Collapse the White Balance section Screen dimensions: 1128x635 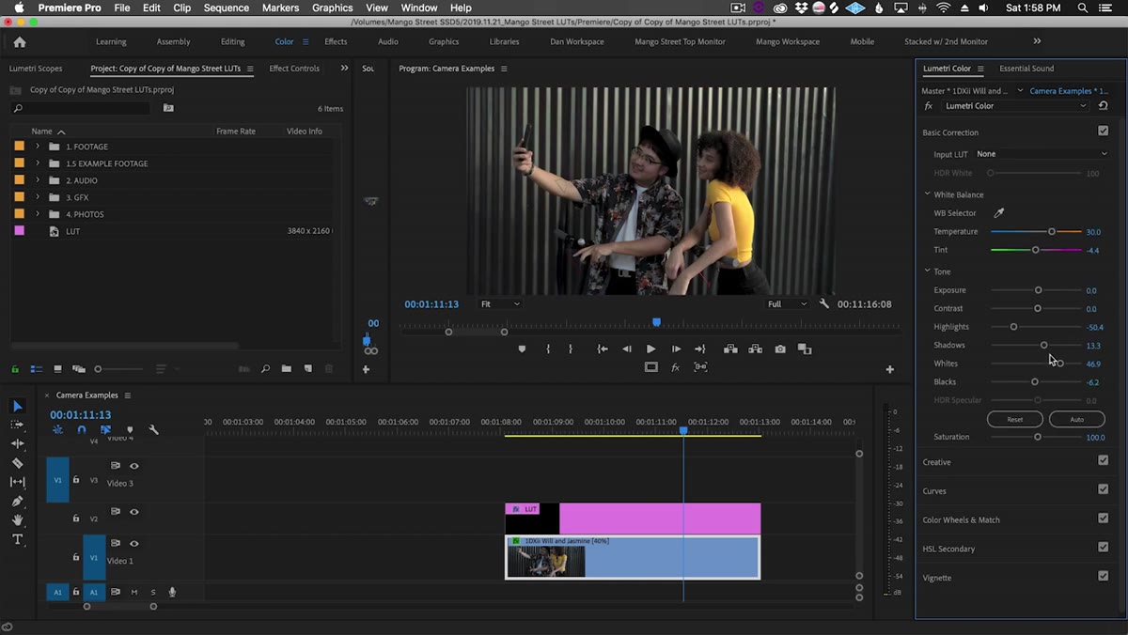coord(927,194)
